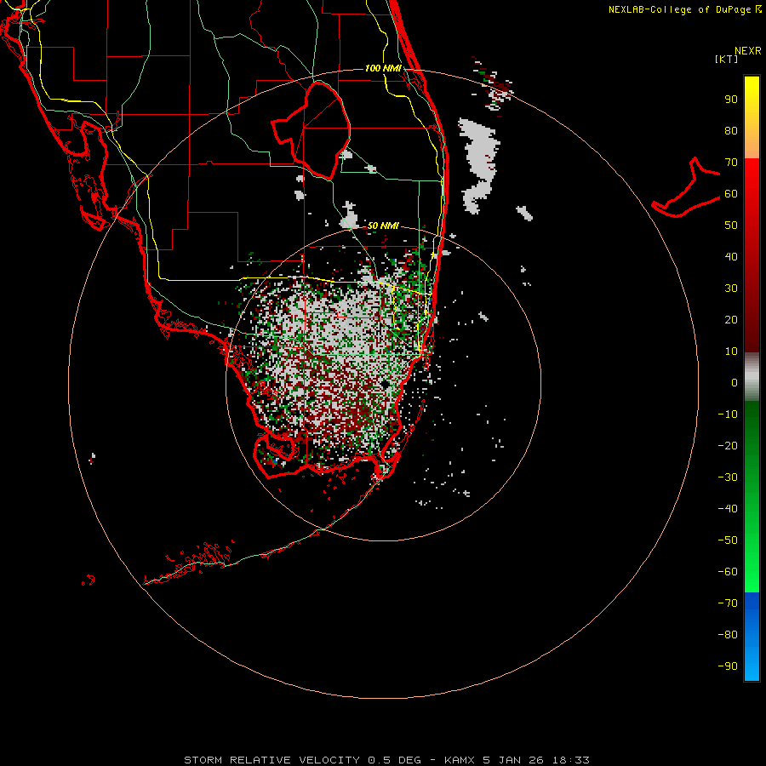The width and height of the screenshot is (766, 766).
Task: Click the 40 value on the velocity scale
Action: tap(731, 257)
